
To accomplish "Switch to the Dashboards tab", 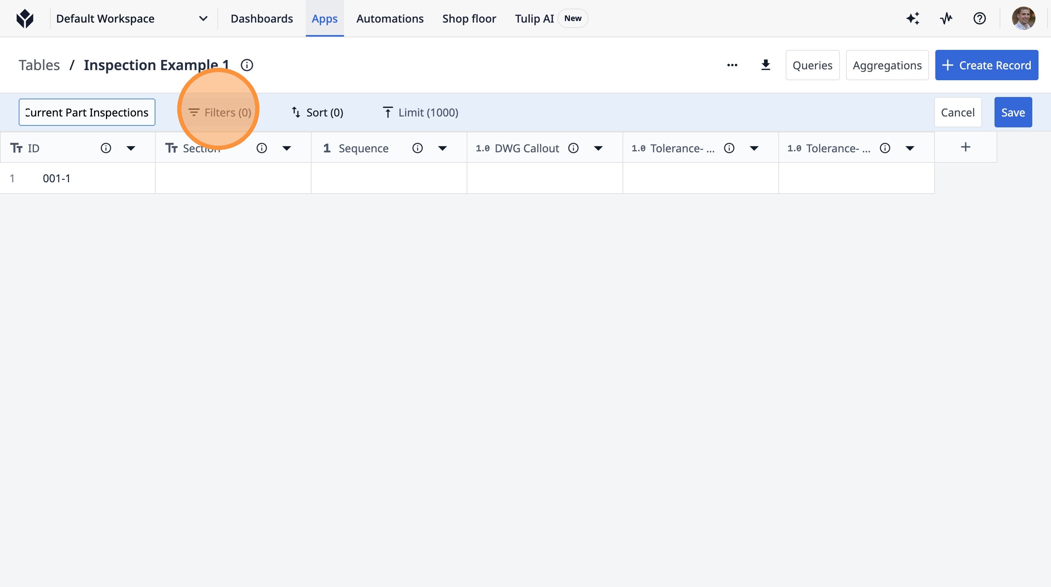I will 261,18.
